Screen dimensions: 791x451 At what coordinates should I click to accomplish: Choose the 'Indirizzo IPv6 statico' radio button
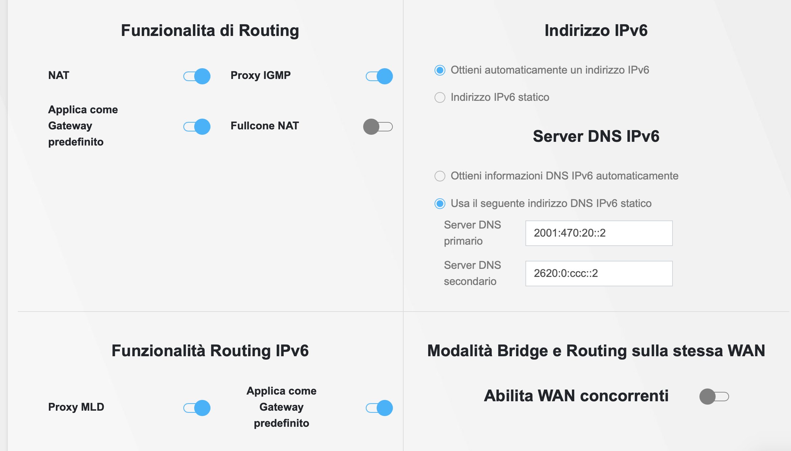click(x=440, y=97)
